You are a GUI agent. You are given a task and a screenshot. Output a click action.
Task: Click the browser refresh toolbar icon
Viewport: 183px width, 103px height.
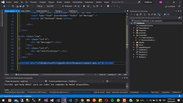click(79, 6)
